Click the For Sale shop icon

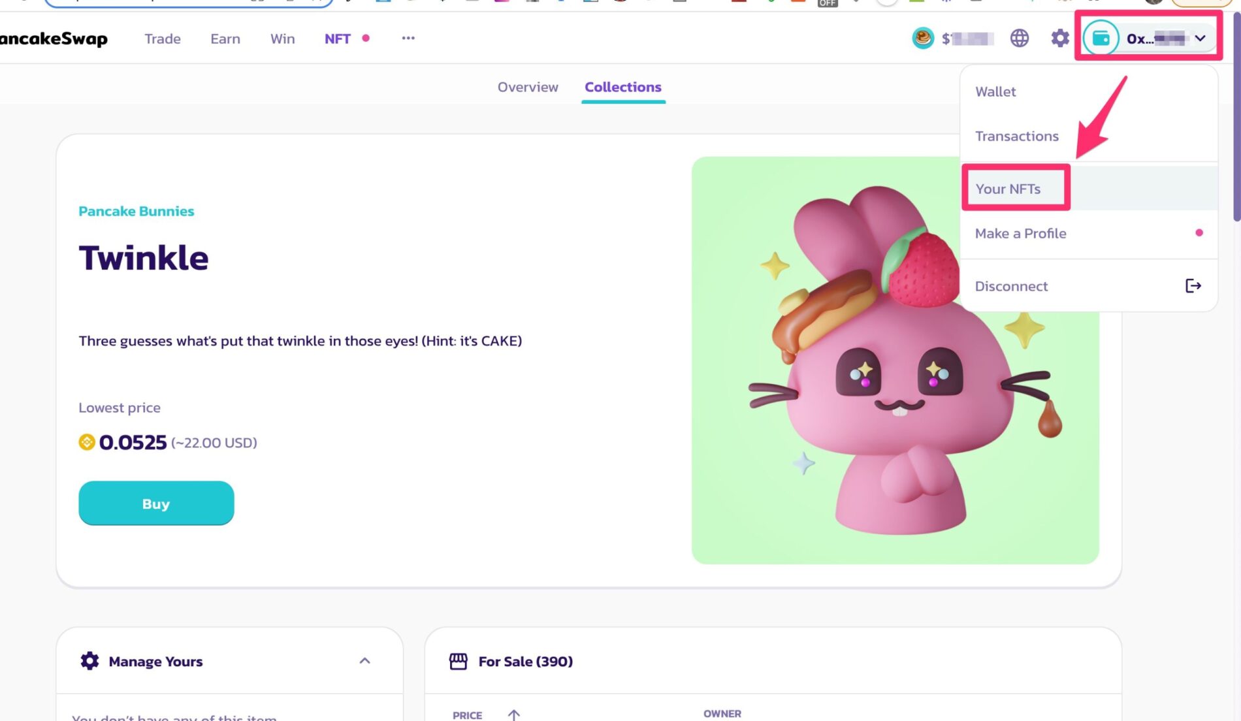pos(458,662)
